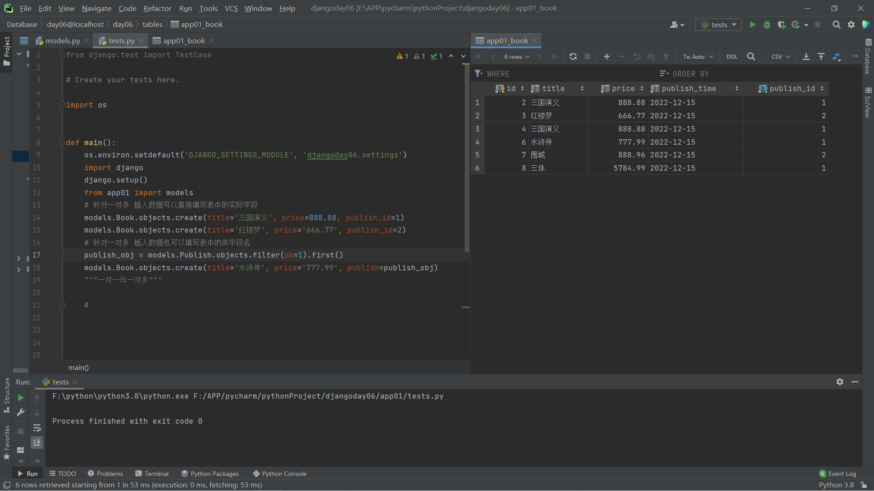Open Run panel settings gear

(839, 382)
